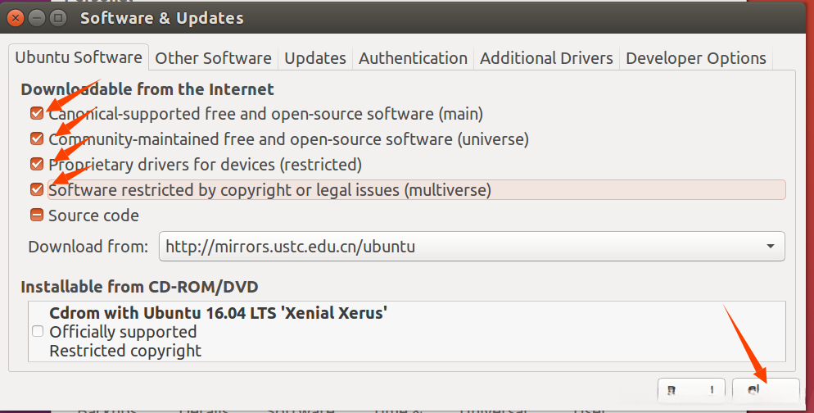Uncheck the multiverse software checkbox
The width and height of the screenshot is (814, 413).
tap(37, 190)
